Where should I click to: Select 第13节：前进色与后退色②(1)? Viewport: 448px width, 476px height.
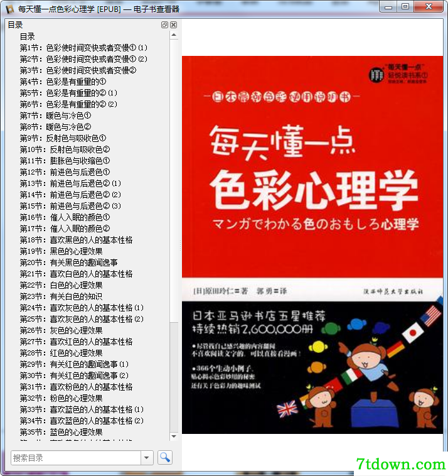pyautogui.click(x=70, y=183)
